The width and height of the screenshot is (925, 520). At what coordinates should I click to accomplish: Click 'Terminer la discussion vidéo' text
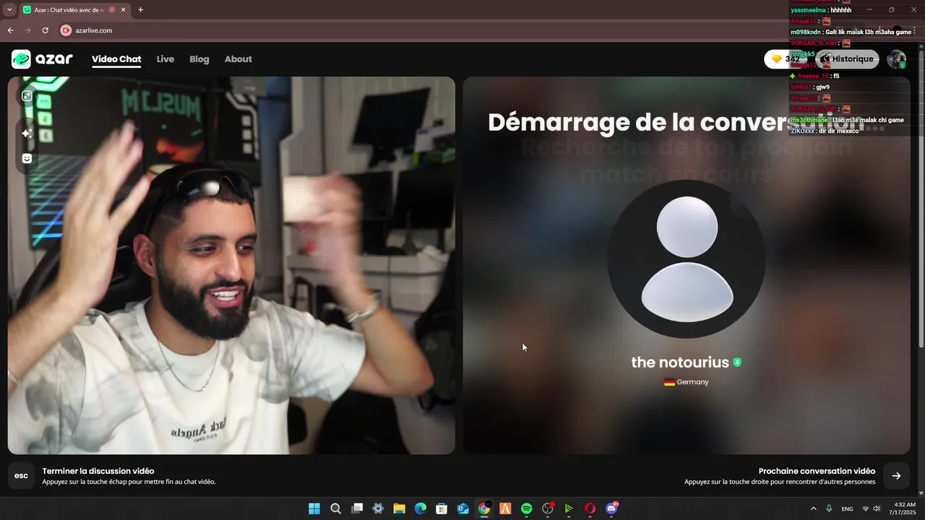click(98, 471)
